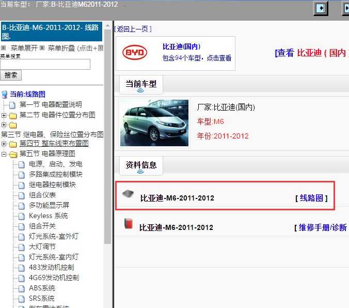
Task: Click 菜单展开 to expand all menus
Action: click(24, 48)
